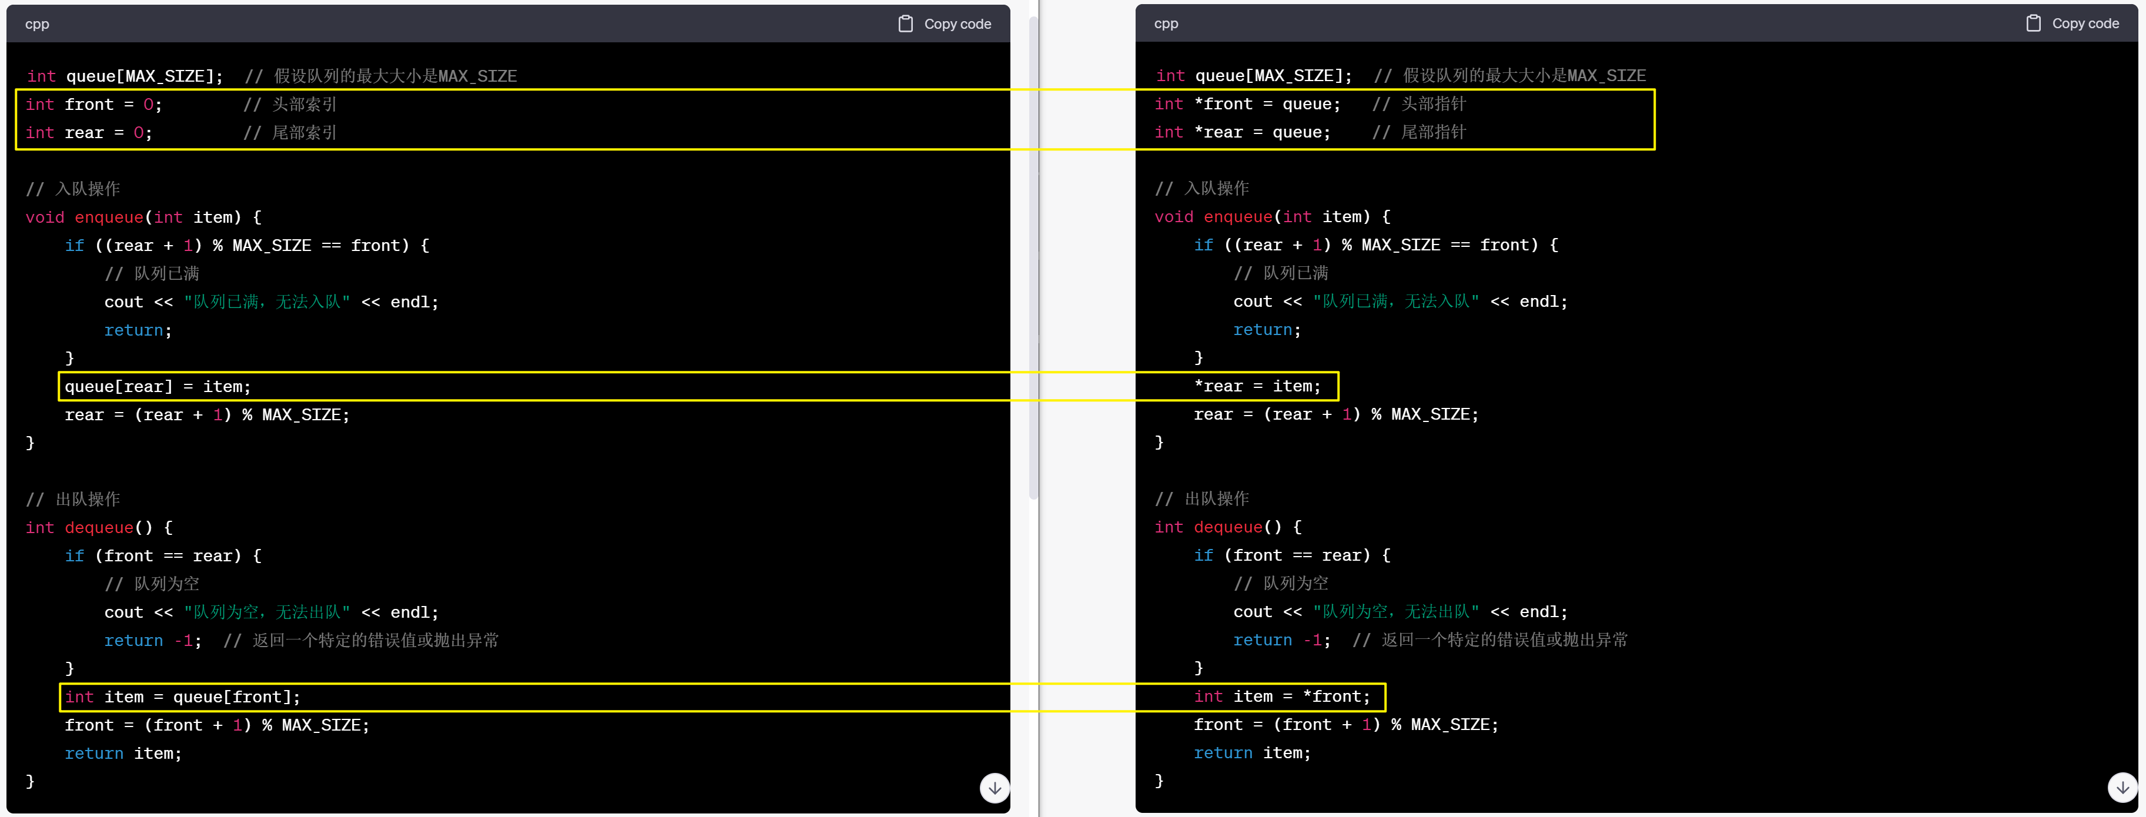Click 'return -1;' line in left block

[153, 641]
